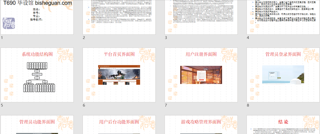Screen dimensions: 320x134
Task: Click the 指导教师 text on slide 1
Action: coord(36,20)
